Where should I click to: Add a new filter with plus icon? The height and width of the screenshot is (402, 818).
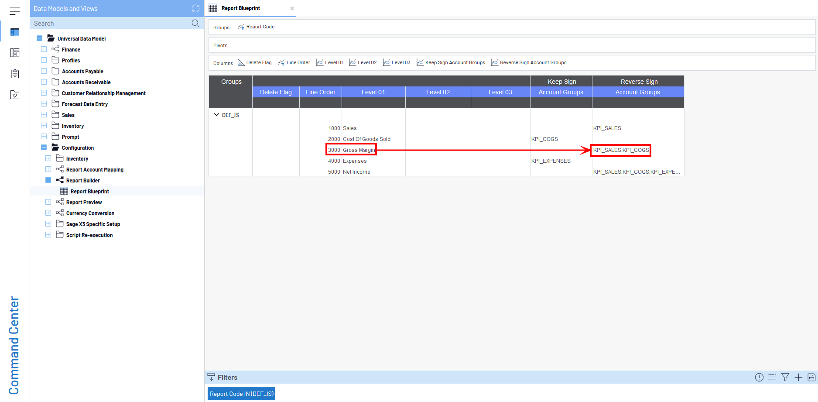tap(798, 378)
